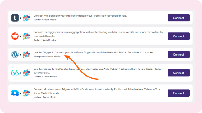Viewport: 202px width, 113px height.
Task: Select the 'Reddit + Social Media' label
Action: (x=45, y=40)
